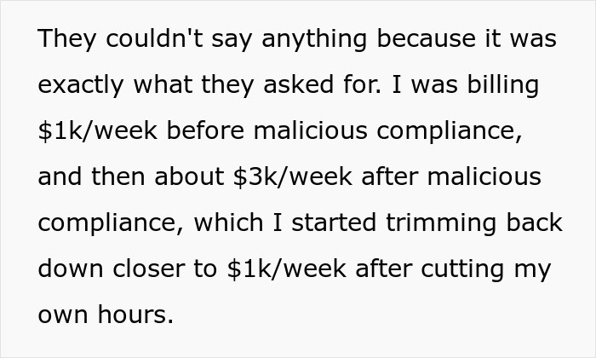Viewport: 596px width, 358px height.
Task: Click the "$3k/week" amount
Action: [x=292, y=176]
